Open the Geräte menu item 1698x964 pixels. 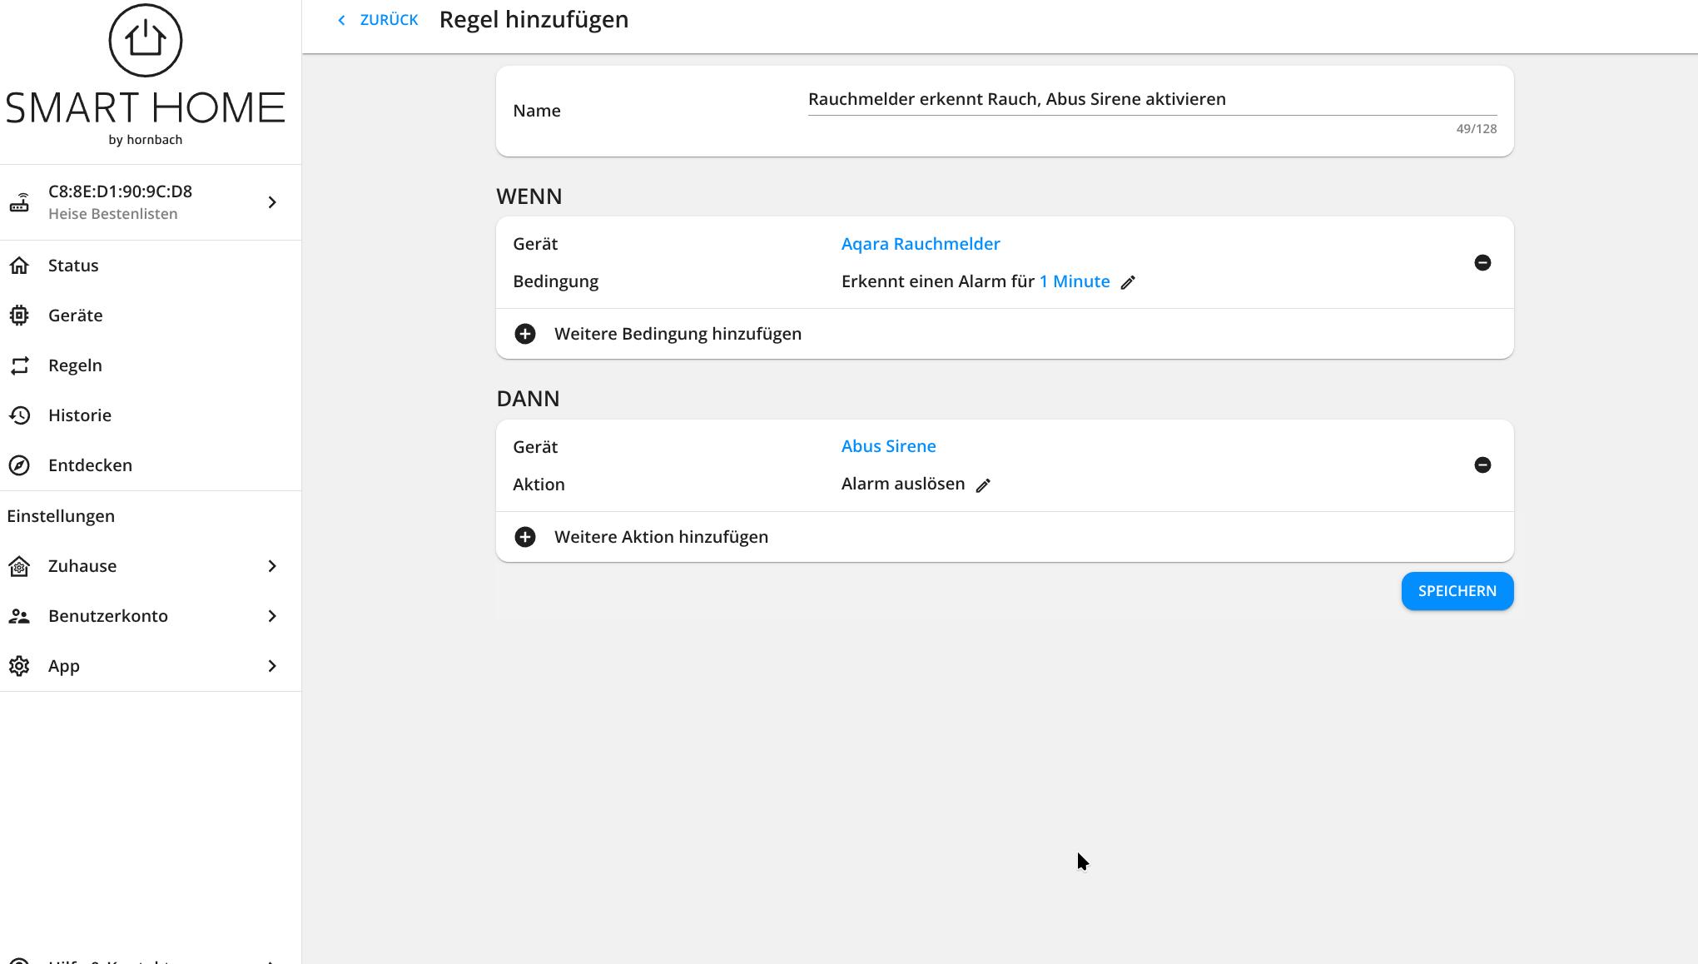tap(75, 316)
